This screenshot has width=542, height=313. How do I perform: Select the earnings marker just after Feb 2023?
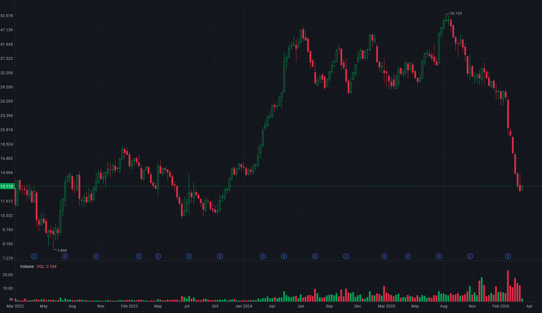(139, 256)
